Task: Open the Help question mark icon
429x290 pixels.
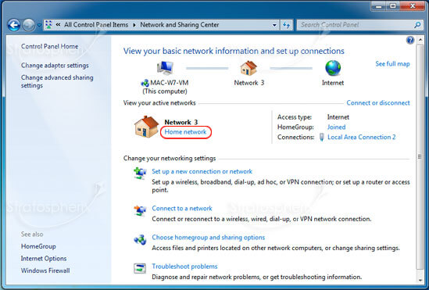Action: point(410,40)
